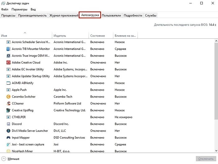Click the DivX Media Server Launcher icon
The image size is (218, 164).
click(8, 131)
